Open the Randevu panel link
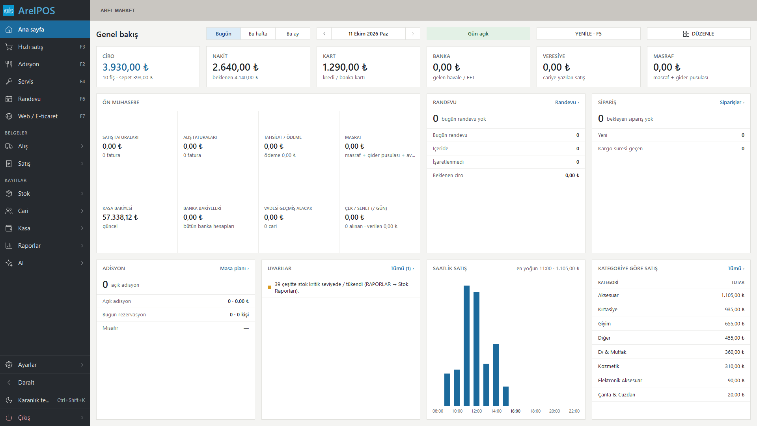The width and height of the screenshot is (757, 426). (x=567, y=102)
